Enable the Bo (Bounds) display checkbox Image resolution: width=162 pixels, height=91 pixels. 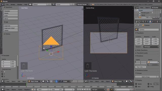(149, 84)
